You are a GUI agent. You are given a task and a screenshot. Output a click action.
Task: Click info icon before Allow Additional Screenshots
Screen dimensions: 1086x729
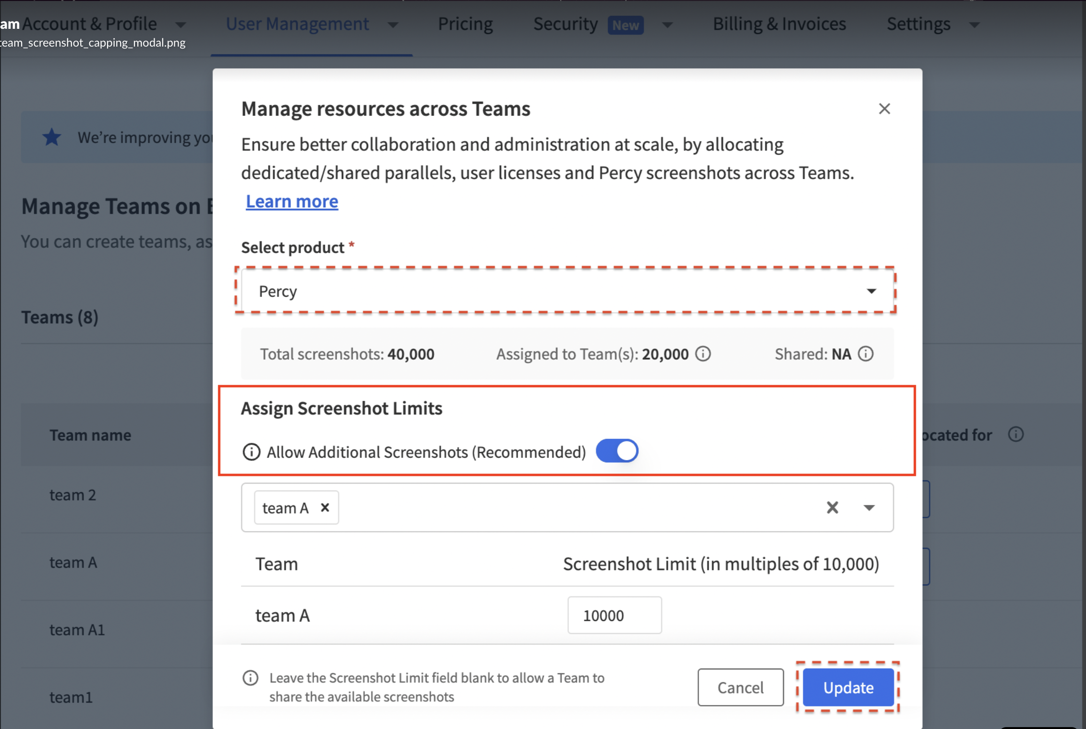coord(251,452)
